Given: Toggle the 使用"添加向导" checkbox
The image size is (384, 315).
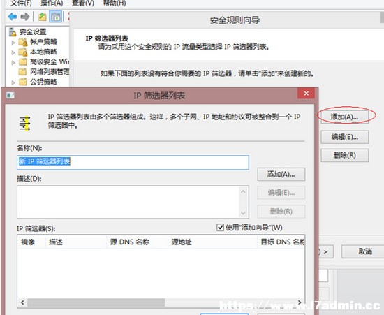Looking at the screenshot, I should [220, 227].
